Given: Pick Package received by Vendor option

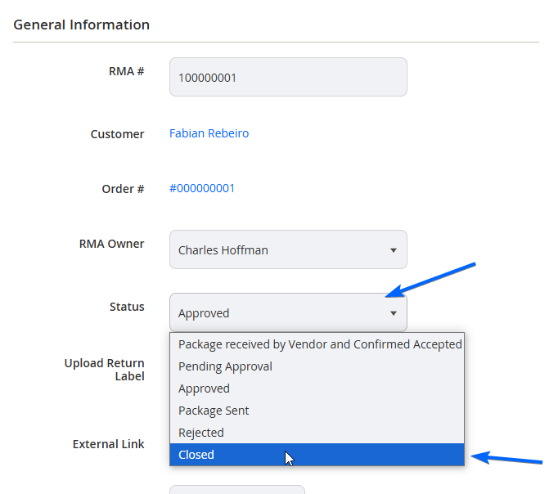Looking at the screenshot, I should pyautogui.click(x=317, y=344).
